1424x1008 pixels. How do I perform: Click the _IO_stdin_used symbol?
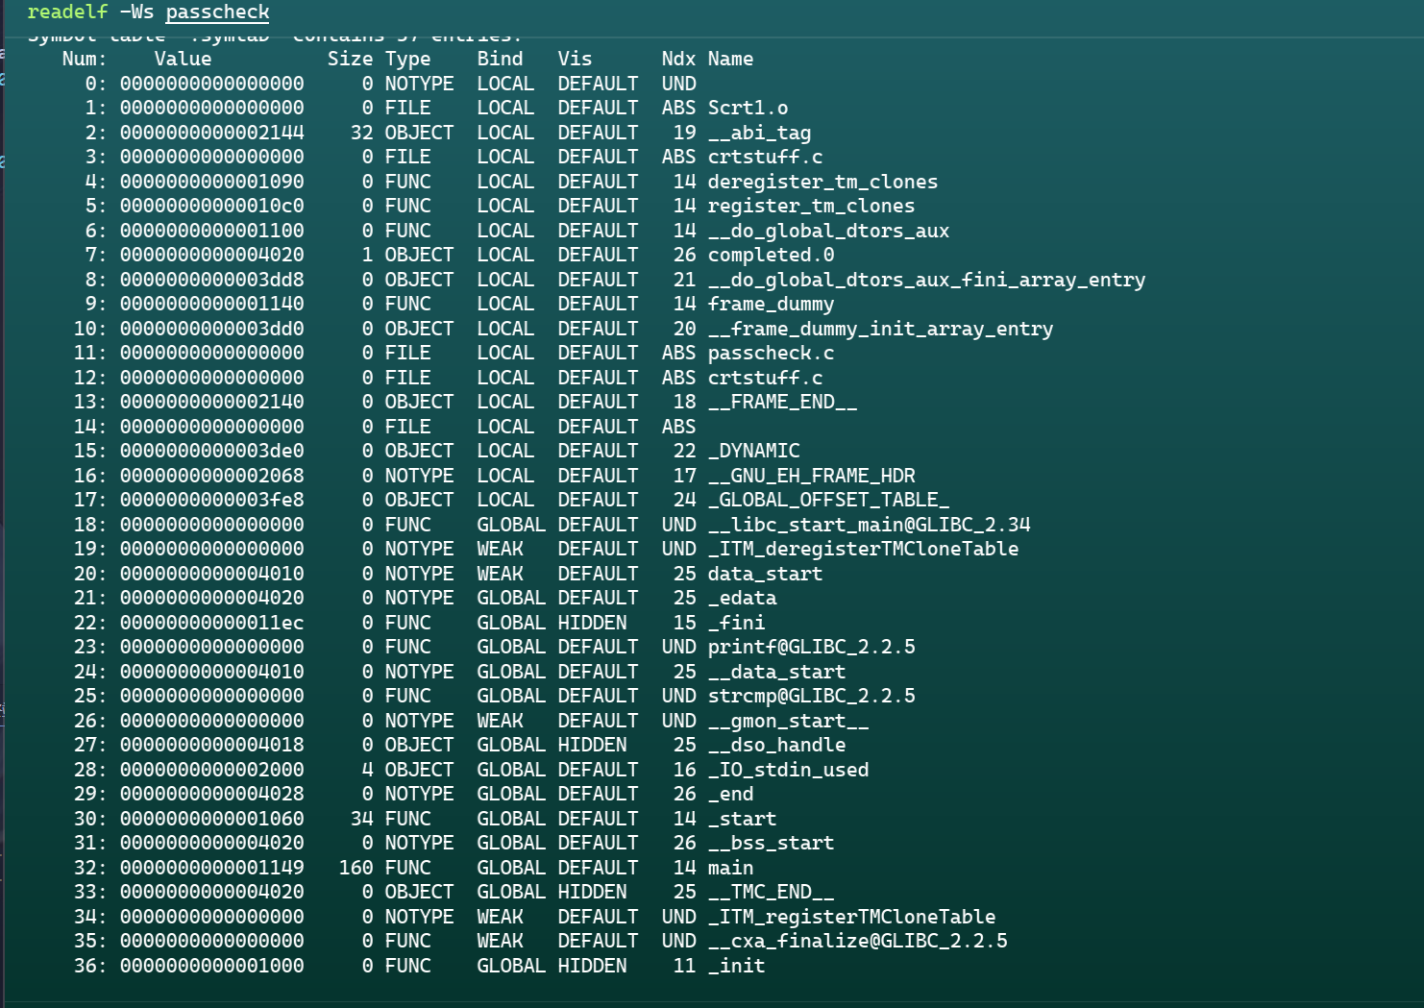click(x=788, y=771)
